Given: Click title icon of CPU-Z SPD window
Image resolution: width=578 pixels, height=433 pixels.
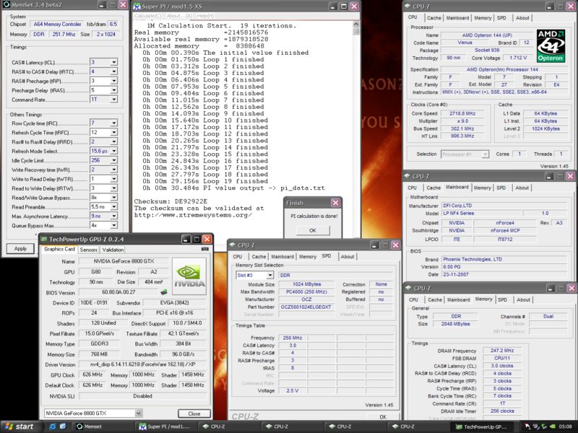Looking at the screenshot, I should pyautogui.click(x=232, y=245).
